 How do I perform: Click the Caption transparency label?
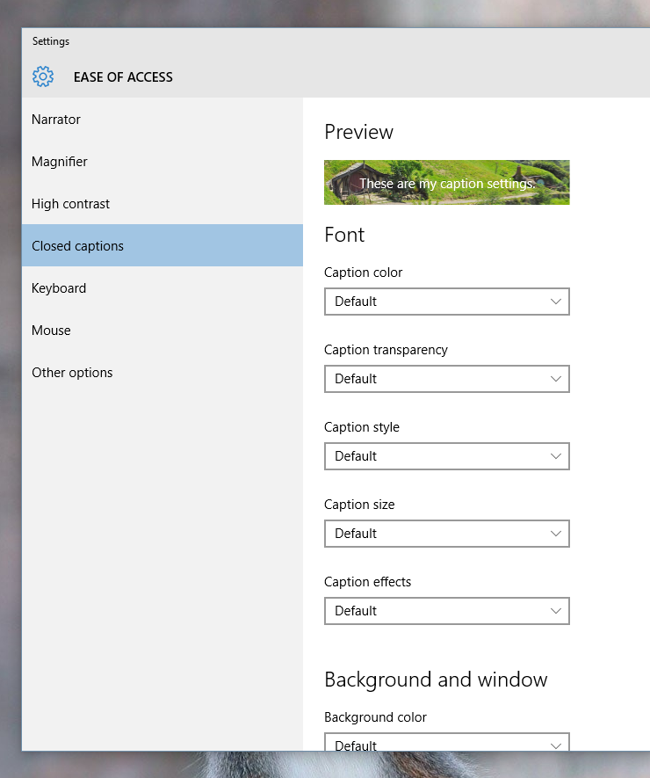386,350
